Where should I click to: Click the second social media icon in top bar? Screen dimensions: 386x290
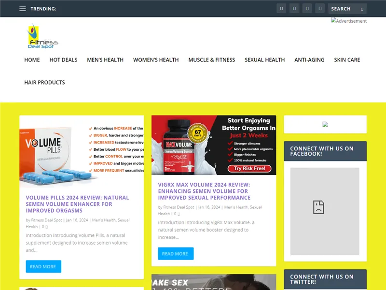point(294,8)
